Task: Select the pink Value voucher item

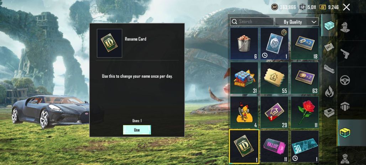Action: click(274, 146)
